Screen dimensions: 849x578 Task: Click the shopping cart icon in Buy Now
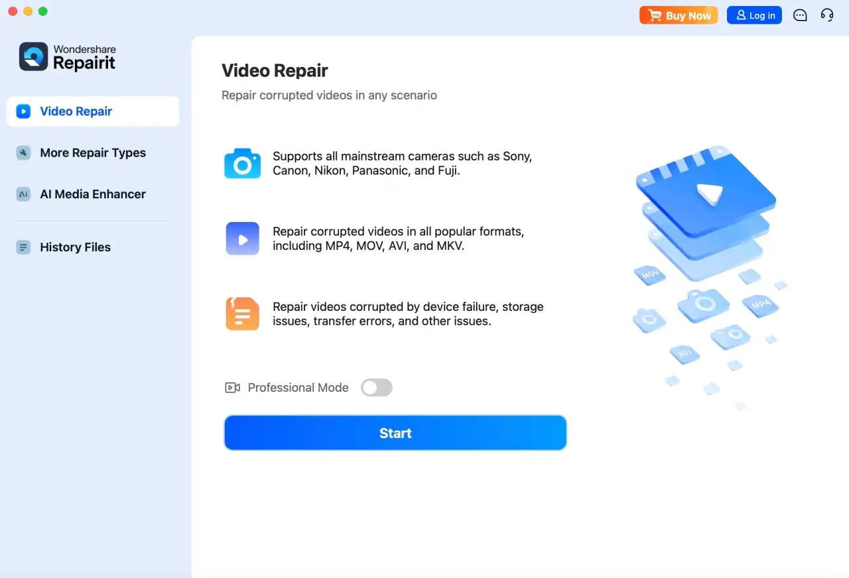click(x=655, y=15)
